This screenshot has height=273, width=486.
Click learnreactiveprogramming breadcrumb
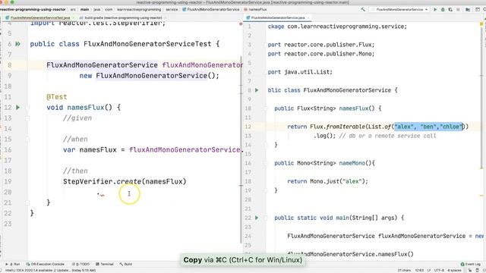[x=139, y=10]
